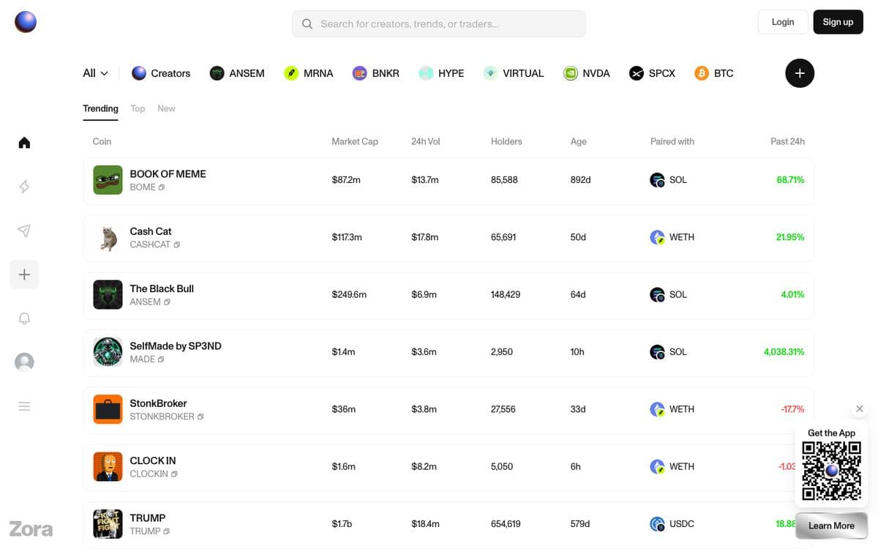Sort by 24h Vol column header
Viewport: 878px width, 549px height.
tap(426, 141)
